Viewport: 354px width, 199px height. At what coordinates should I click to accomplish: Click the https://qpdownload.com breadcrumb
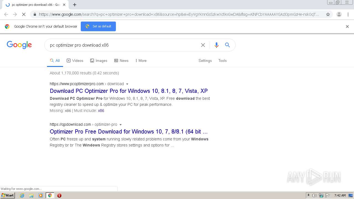click(x=70, y=124)
